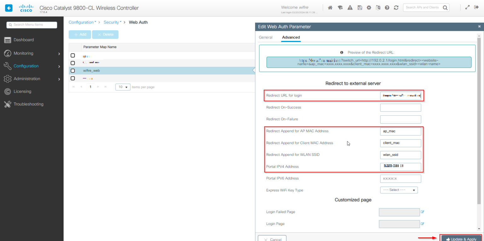Switch to the General tab

tap(265, 37)
